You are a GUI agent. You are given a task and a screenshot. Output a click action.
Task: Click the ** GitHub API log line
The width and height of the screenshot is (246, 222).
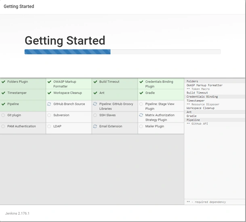coord(197,124)
